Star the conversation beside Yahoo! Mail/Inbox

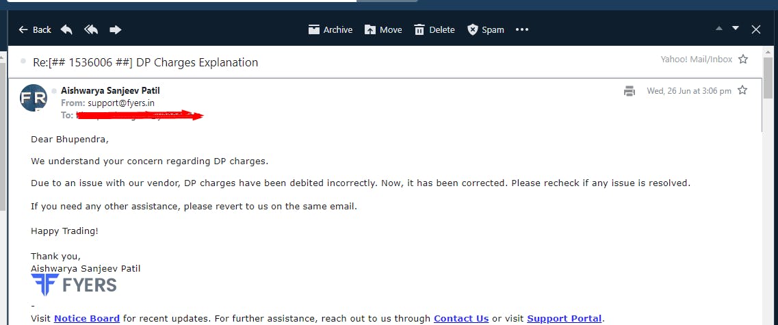(x=743, y=60)
